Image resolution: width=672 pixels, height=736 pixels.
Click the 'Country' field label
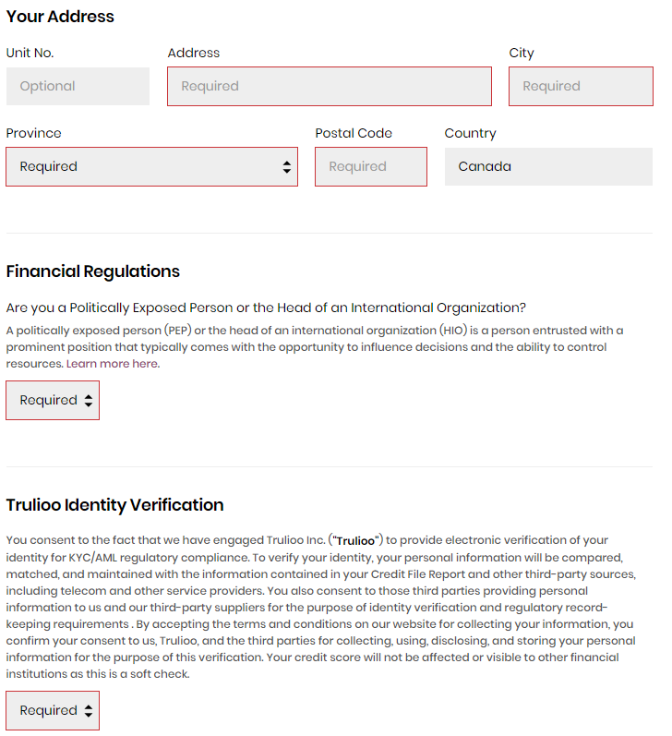(x=470, y=133)
